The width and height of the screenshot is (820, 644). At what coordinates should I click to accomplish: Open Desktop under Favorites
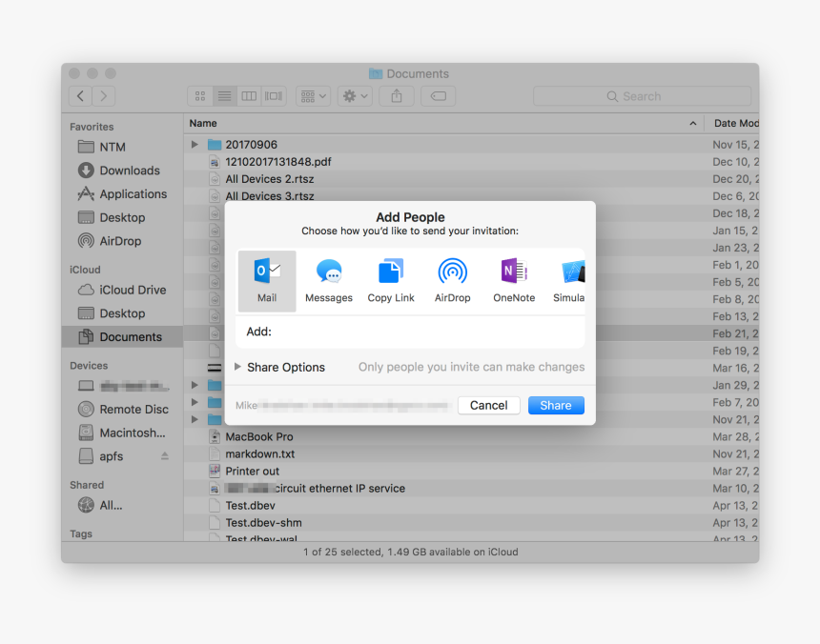[x=122, y=217]
